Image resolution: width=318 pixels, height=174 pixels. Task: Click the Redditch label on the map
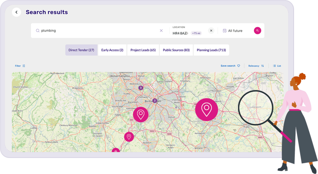click(x=147, y=143)
